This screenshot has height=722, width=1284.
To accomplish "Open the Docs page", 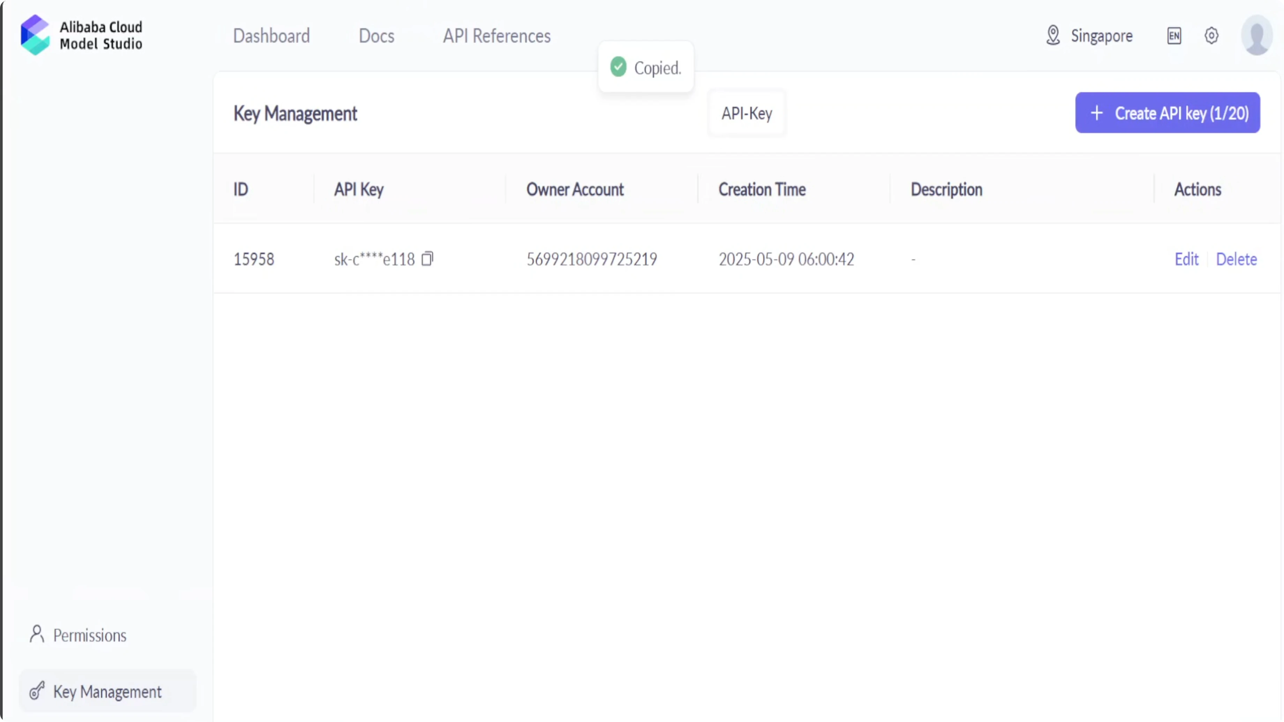I will click(x=376, y=36).
